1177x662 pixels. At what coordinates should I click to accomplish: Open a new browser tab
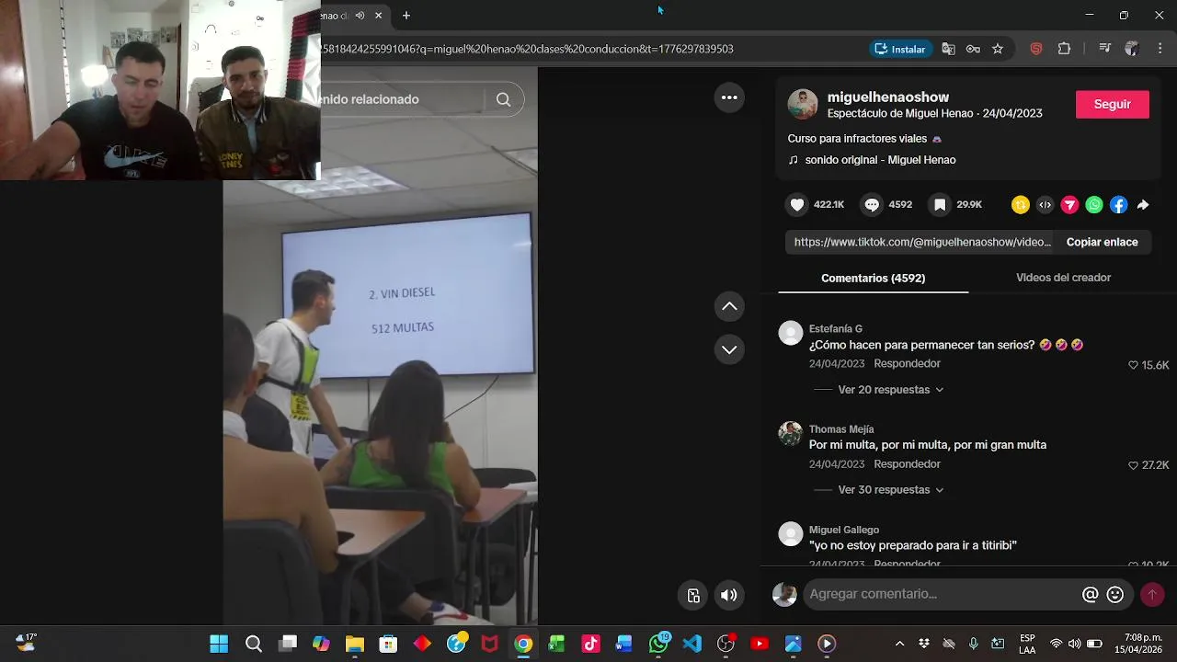point(406,15)
